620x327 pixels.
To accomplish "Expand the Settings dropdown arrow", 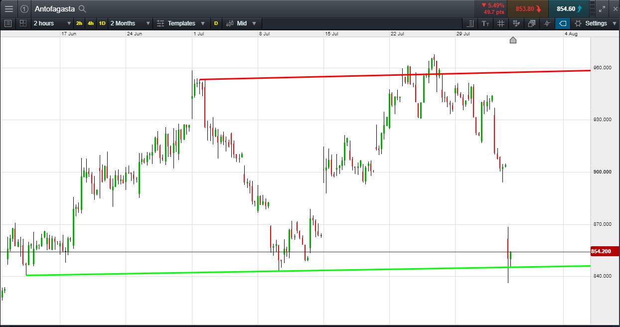I will pos(614,23).
